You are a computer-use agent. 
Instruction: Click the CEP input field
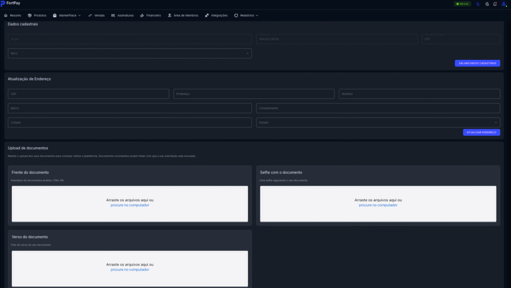(x=88, y=94)
